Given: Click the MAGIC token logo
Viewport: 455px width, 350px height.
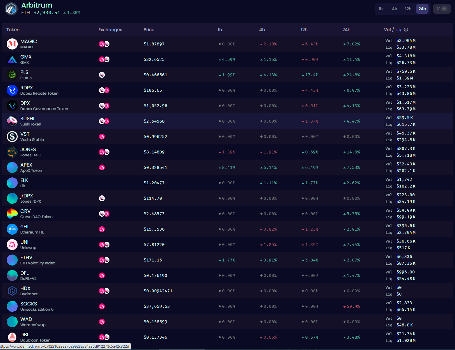Looking at the screenshot, I should point(12,44).
